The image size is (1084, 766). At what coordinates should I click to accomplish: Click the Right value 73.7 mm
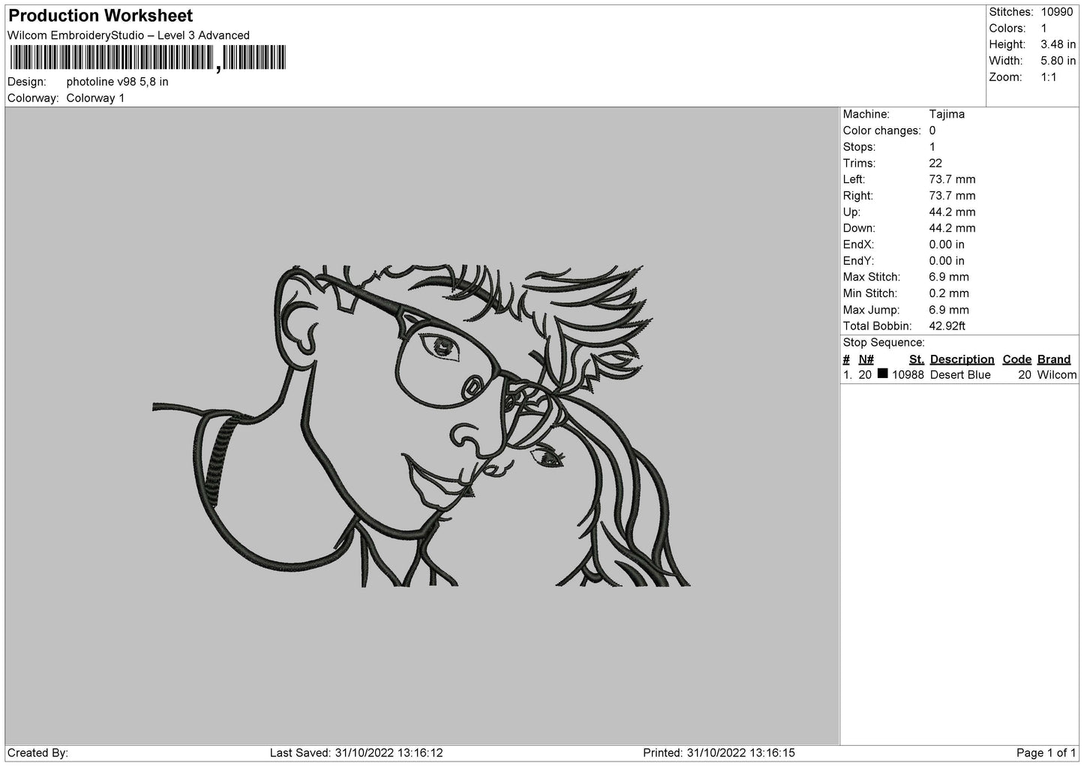(952, 196)
